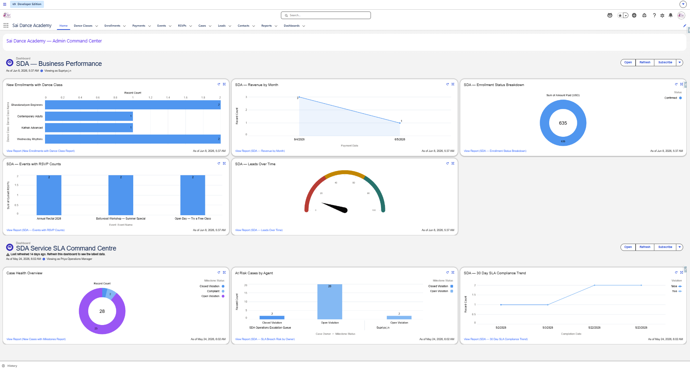Open the Cases tab dropdown chevron

(210, 26)
